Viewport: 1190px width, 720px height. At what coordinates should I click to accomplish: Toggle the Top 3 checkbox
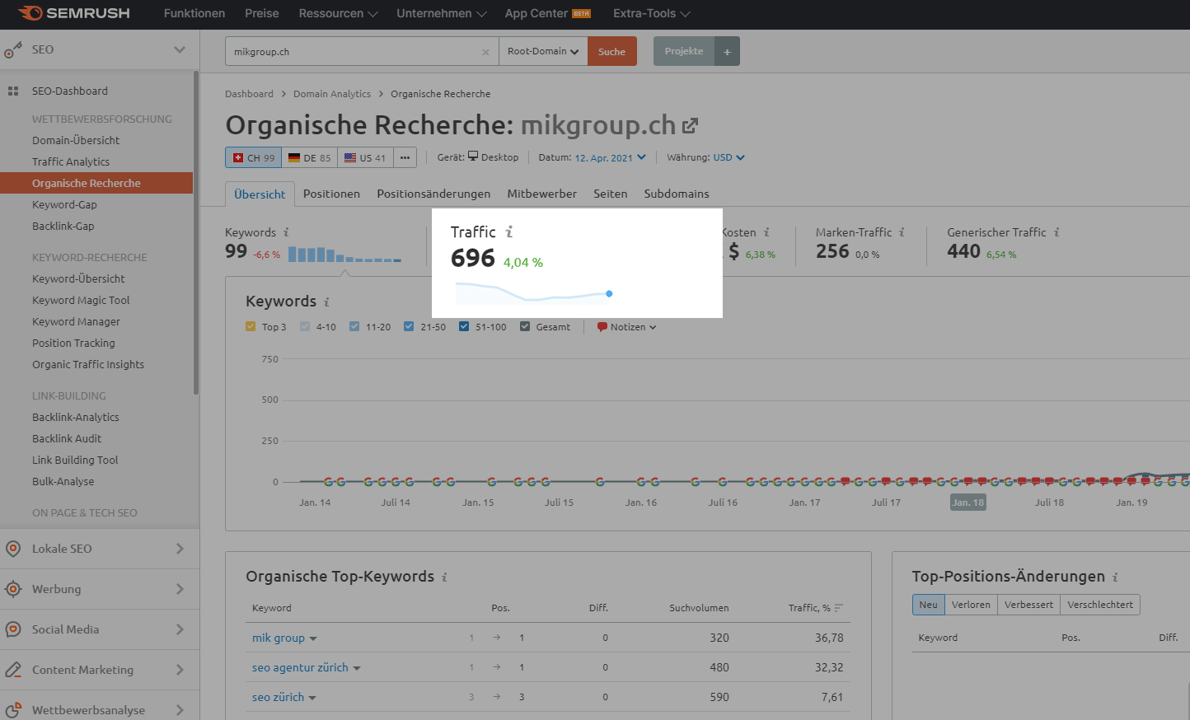tap(251, 326)
